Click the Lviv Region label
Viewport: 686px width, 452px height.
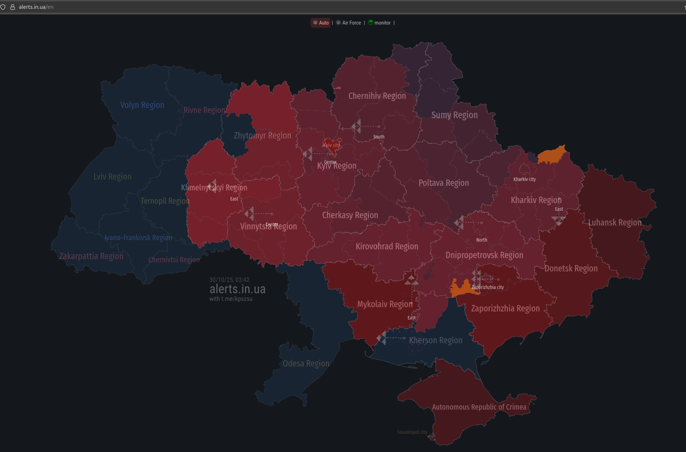pos(112,176)
